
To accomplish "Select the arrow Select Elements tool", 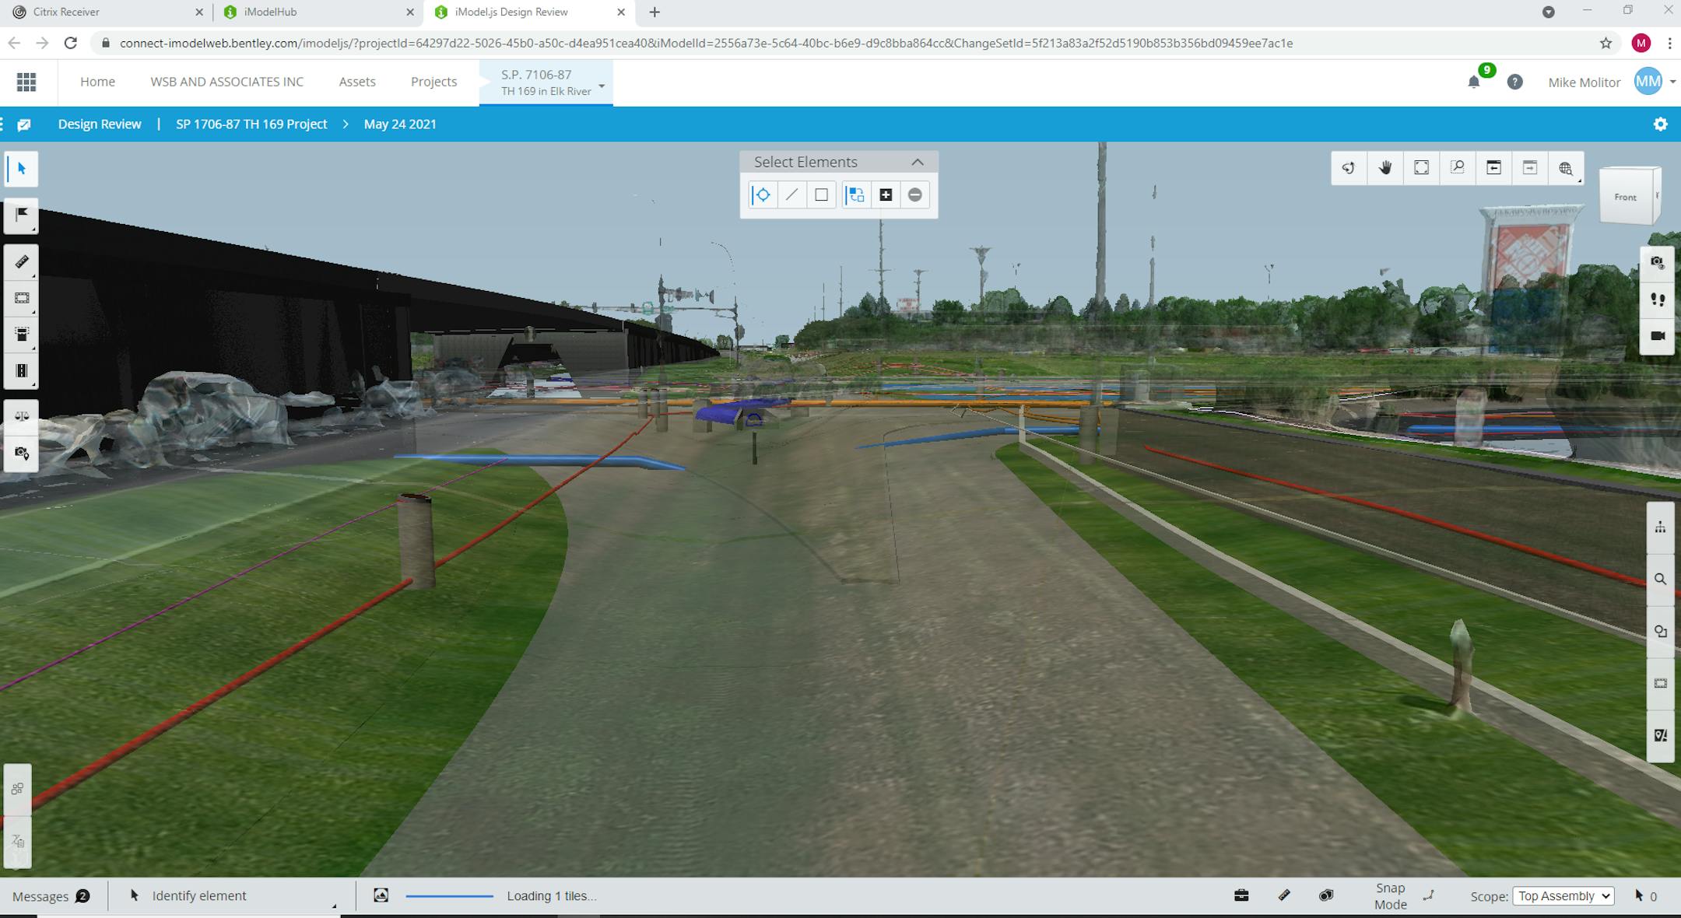I will (x=21, y=169).
